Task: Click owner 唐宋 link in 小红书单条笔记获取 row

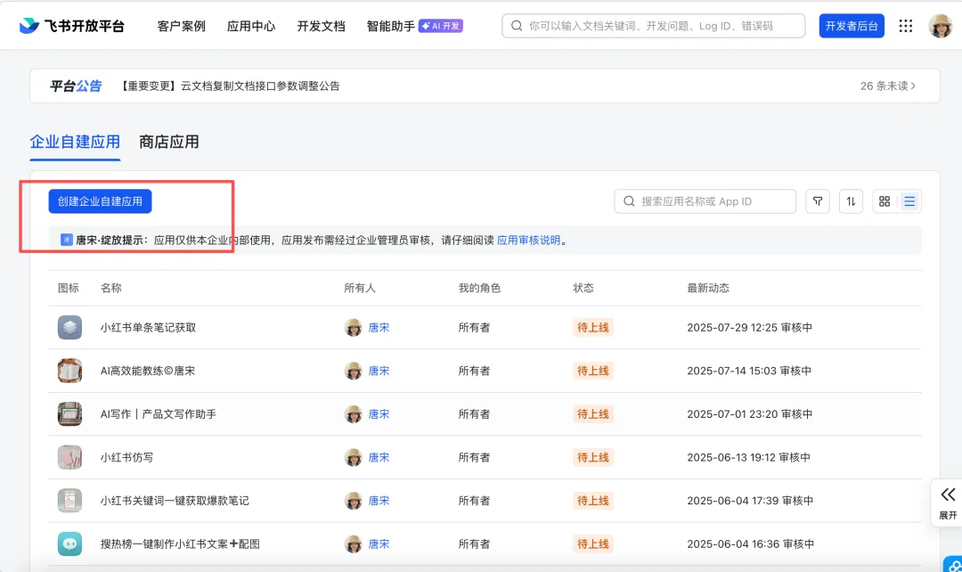Action: point(379,328)
